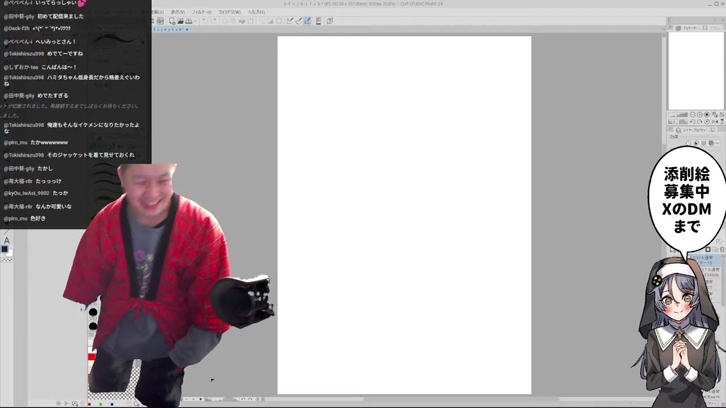Click the Layer Property panel menu icon

click(670, 130)
